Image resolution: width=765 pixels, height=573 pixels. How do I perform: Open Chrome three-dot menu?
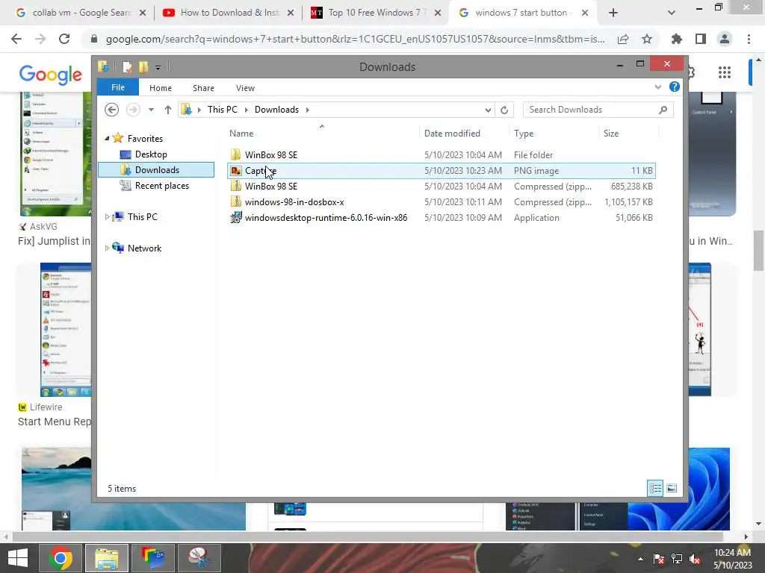click(x=749, y=39)
